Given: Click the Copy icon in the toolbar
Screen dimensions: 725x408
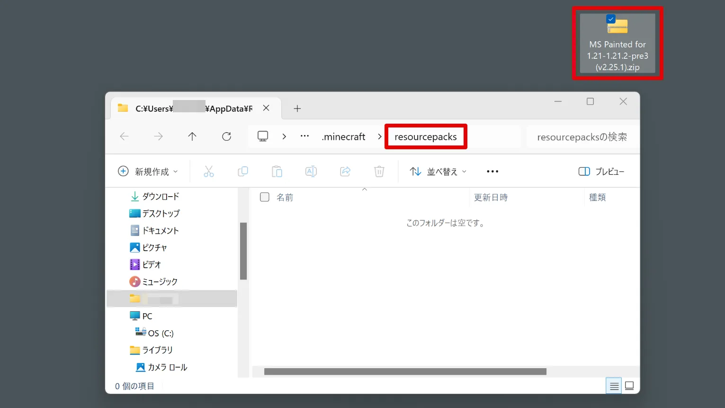Looking at the screenshot, I should tap(243, 172).
